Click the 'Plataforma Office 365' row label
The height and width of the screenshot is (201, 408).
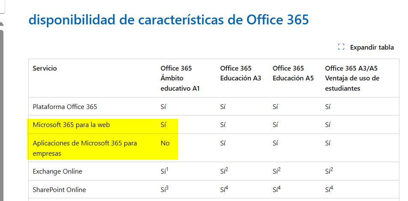point(62,106)
